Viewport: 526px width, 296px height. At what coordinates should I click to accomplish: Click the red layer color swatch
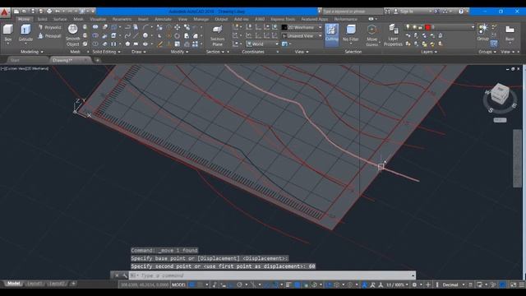pos(427,27)
